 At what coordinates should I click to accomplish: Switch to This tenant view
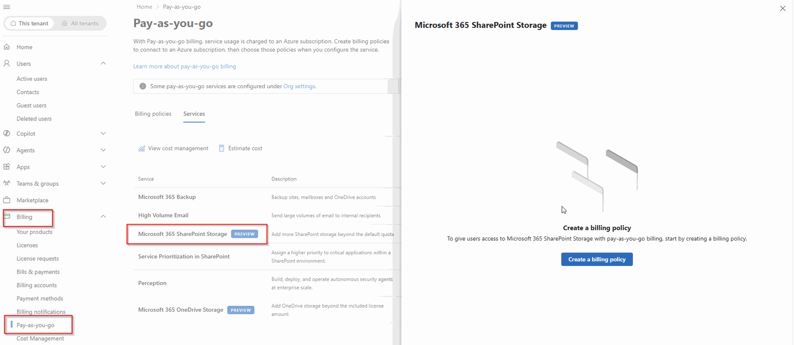(x=29, y=23)
